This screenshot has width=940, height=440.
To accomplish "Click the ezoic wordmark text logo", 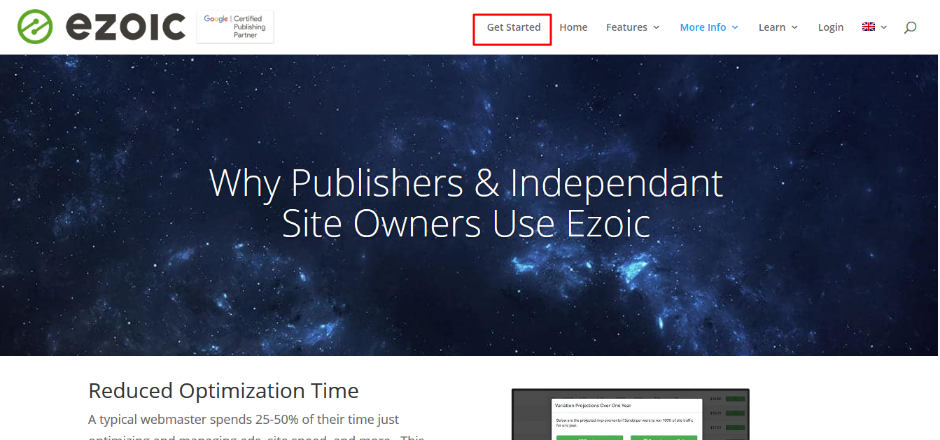I will [x=126, y=27].
